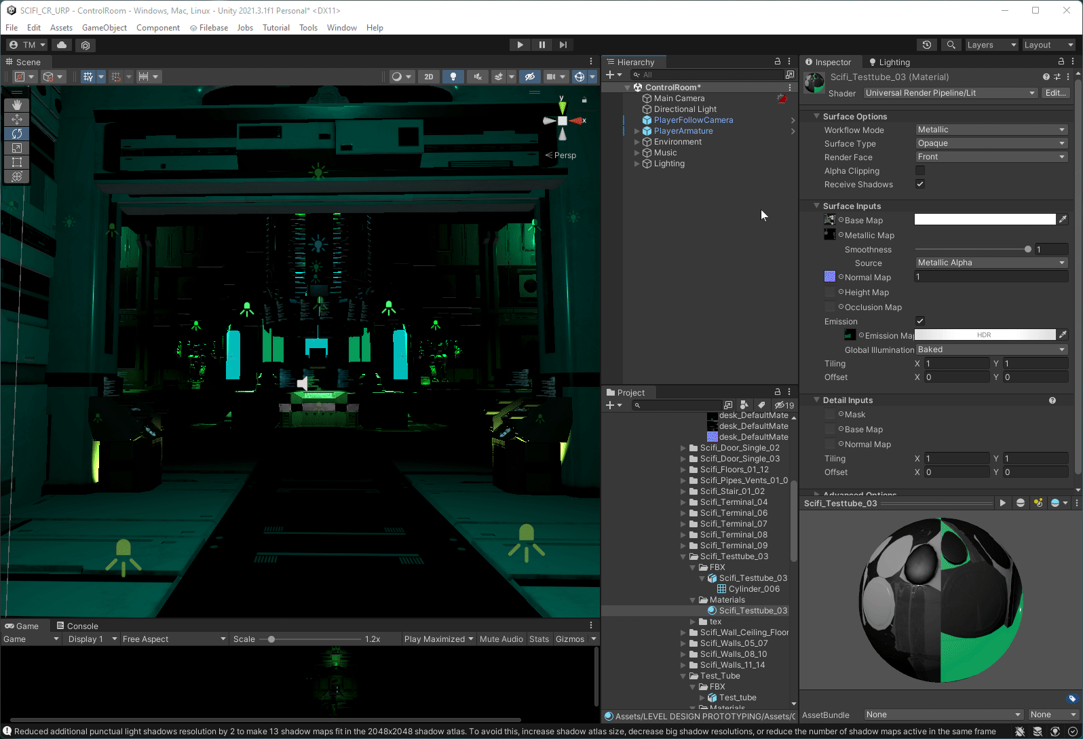Screen dimensions: 1083x739
Task: Open the File menu
Action: point(12,28)
